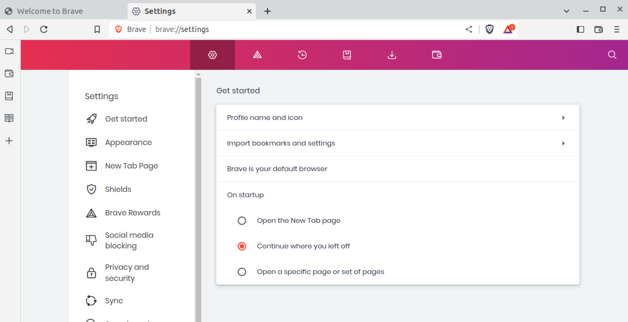Screen dimensions: 628x322
Task: Toggle the sidebar panel button in toolbar
Action: pyautogui.click(x=580, y=29)
